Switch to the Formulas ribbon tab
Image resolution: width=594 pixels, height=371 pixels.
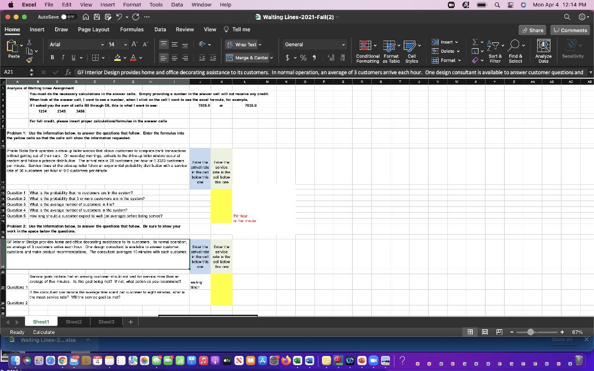(x=132, y=29)
